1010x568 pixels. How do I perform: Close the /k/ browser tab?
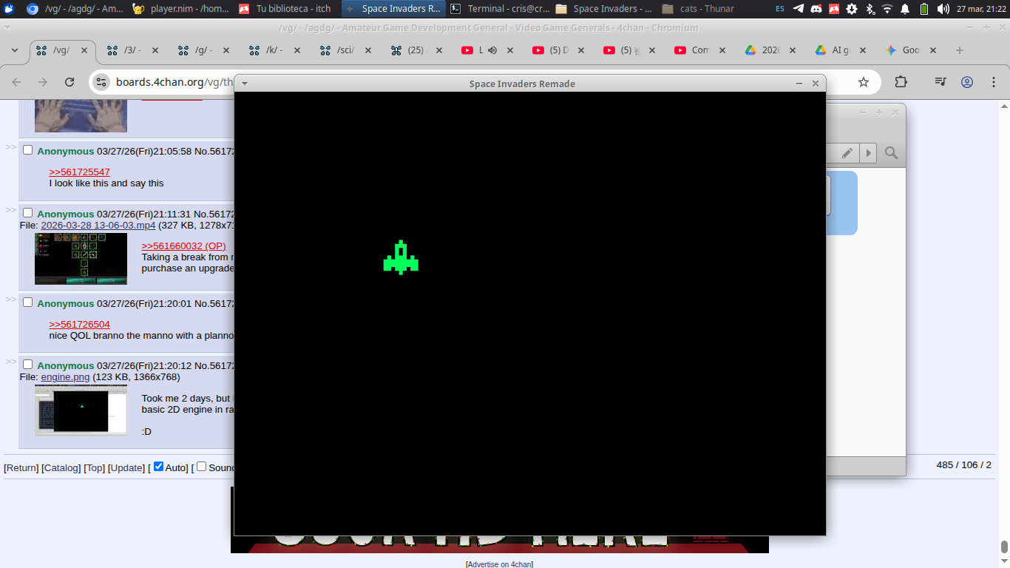click(x=297, y=50)
